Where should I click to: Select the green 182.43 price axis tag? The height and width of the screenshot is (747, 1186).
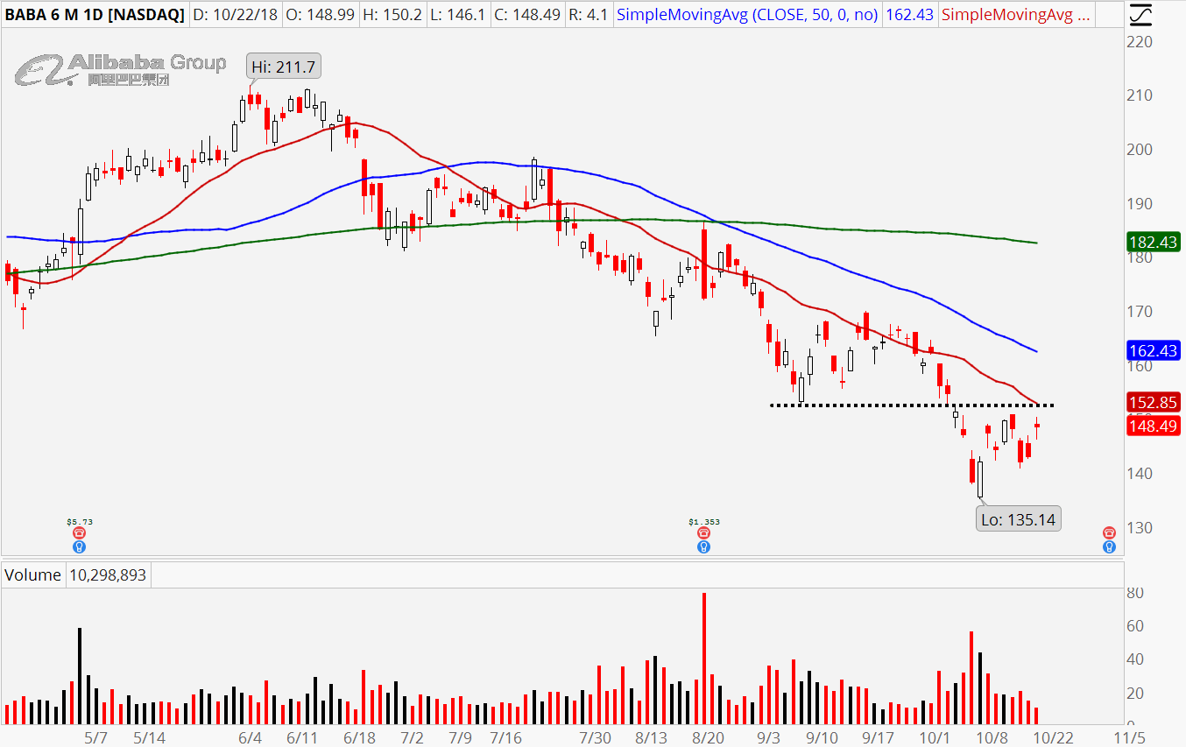[x=1155, y=242]
